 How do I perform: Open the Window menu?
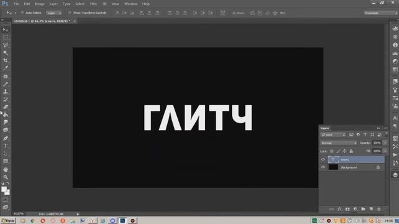pyautogui.click(x=131, y=4)
